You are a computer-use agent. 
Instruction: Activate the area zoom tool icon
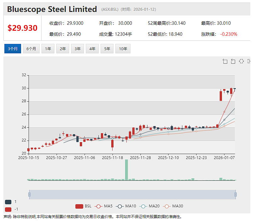click(x=225, y=61)
